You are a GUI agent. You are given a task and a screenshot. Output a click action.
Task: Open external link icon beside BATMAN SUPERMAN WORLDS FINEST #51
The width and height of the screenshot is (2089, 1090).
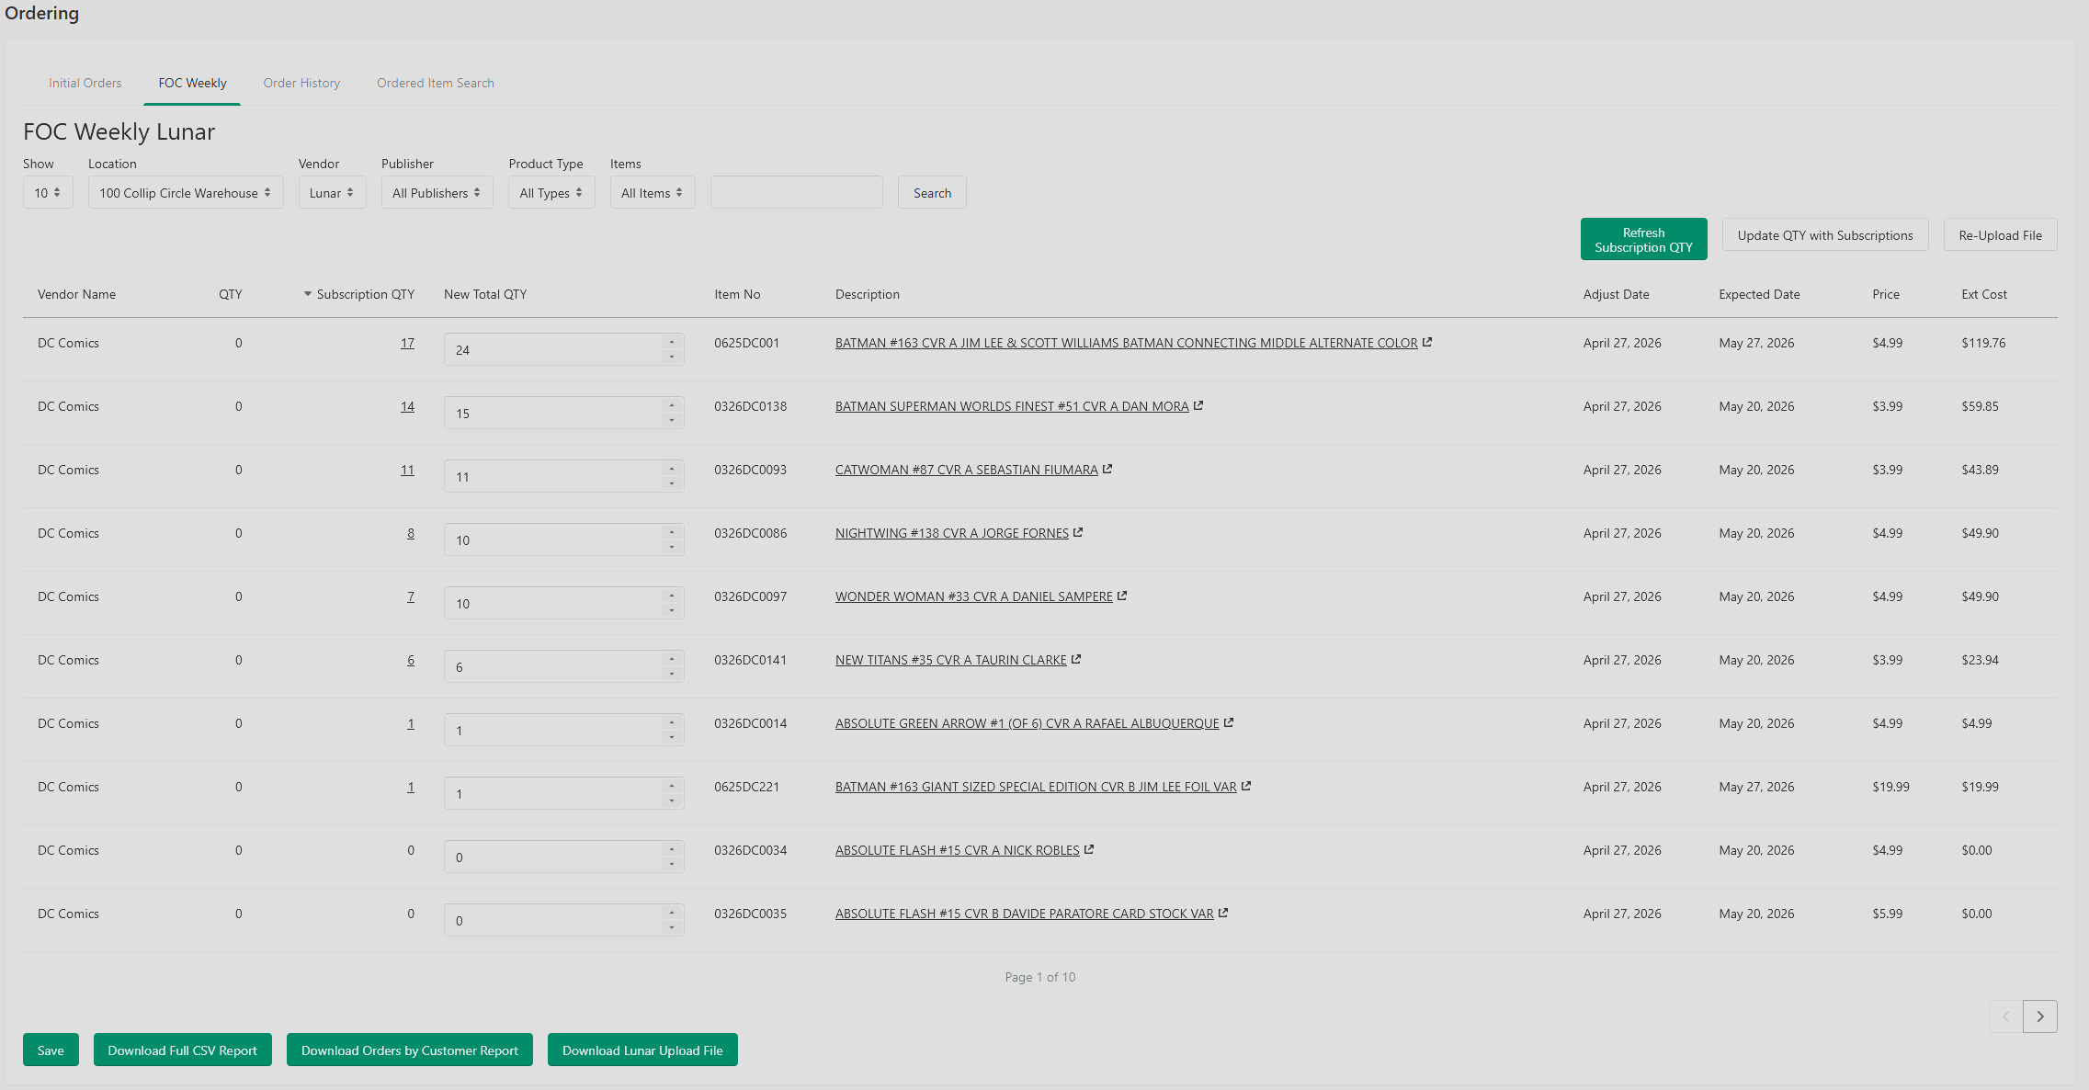[1198, 405]
